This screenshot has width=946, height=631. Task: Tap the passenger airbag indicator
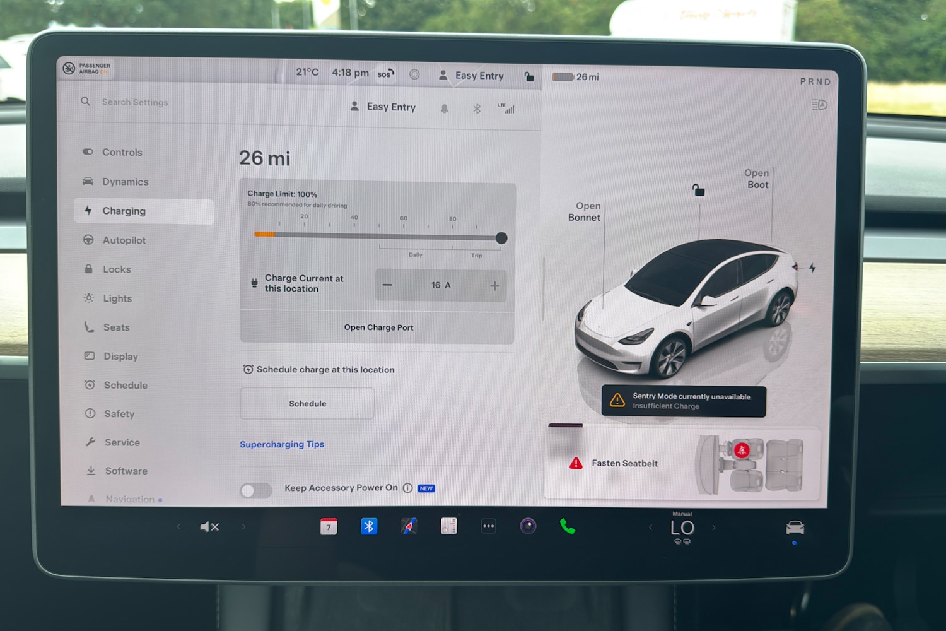pos(87,68)
